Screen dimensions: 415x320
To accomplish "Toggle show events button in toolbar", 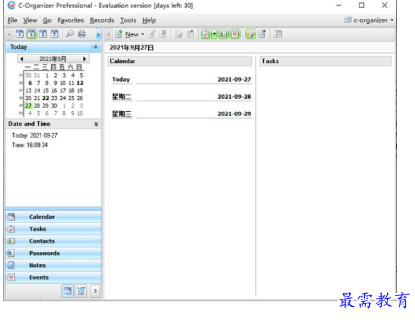I will [x=235, y=34].
